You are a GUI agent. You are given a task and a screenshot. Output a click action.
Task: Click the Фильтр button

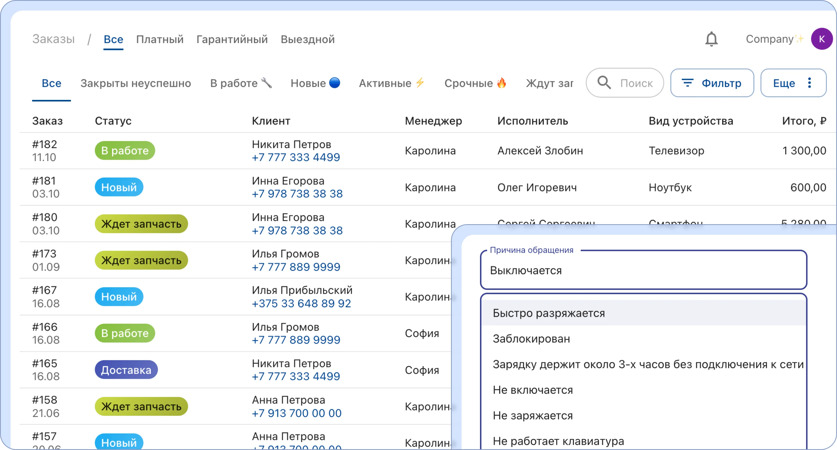[712, 83]
